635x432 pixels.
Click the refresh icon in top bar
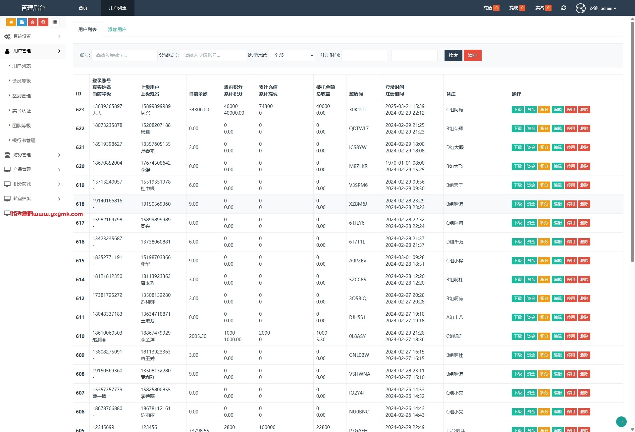[x=563, y=8]
